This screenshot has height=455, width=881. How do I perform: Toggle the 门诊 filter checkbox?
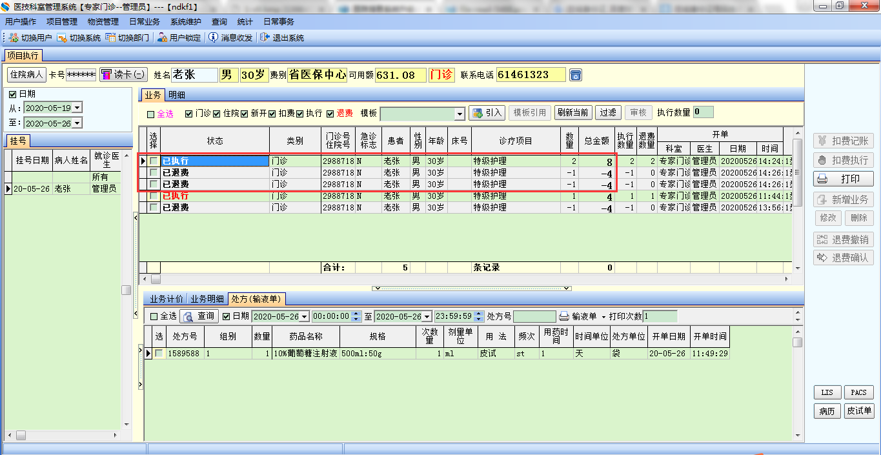tap(188, 114)
